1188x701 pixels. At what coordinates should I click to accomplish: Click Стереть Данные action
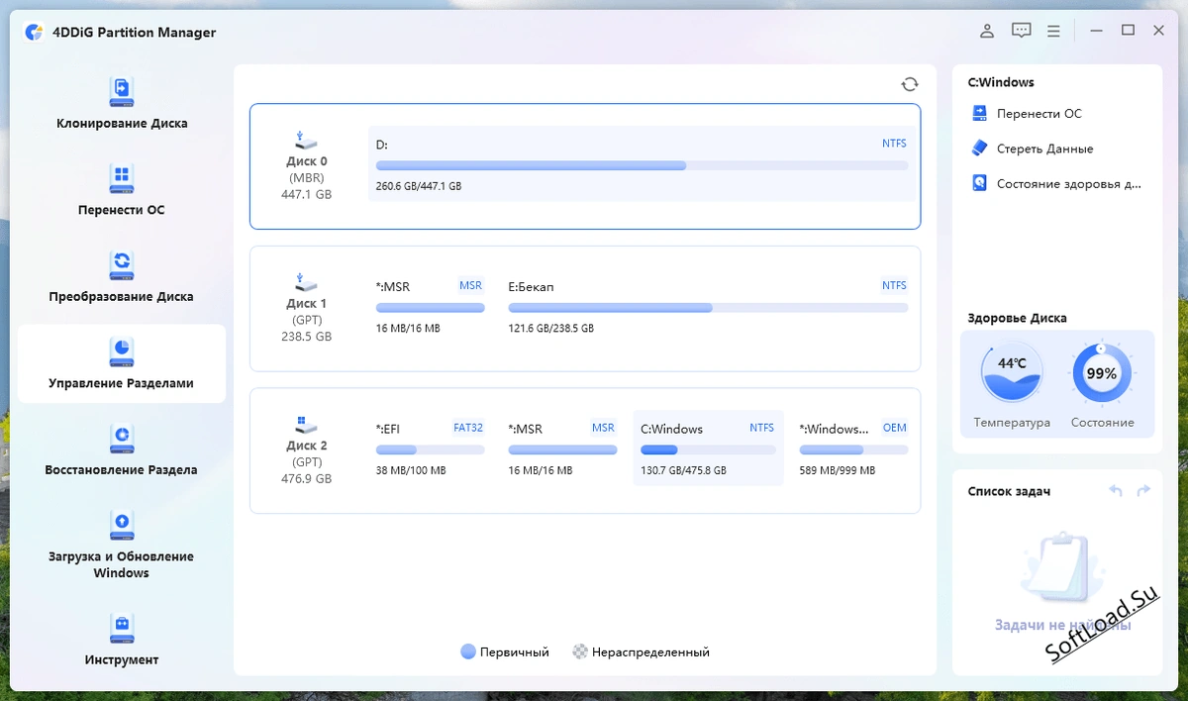1045,149
